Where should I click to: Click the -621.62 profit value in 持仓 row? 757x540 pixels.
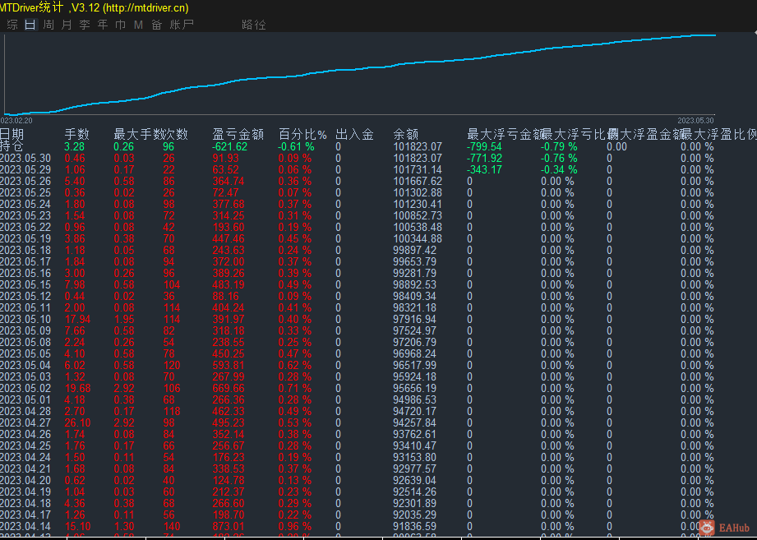click(230, 146)
